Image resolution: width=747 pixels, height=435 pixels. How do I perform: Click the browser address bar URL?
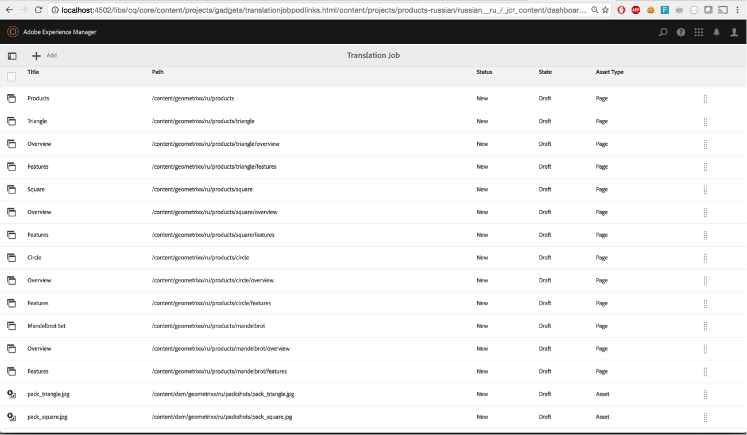(322, 10)
